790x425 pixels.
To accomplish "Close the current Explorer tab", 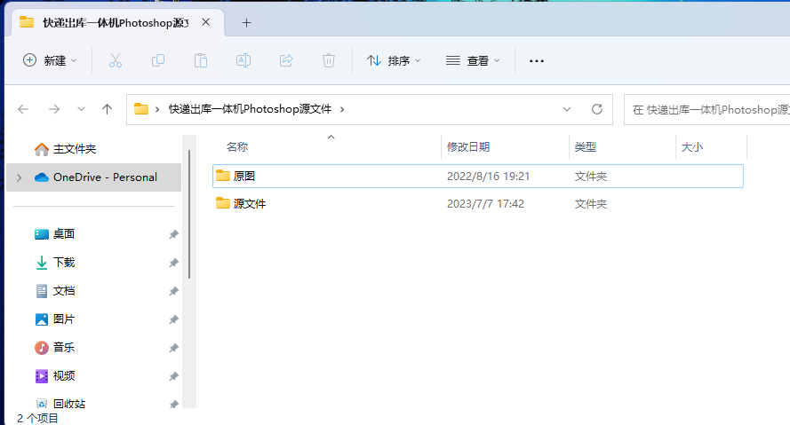I will coord(205,22).
